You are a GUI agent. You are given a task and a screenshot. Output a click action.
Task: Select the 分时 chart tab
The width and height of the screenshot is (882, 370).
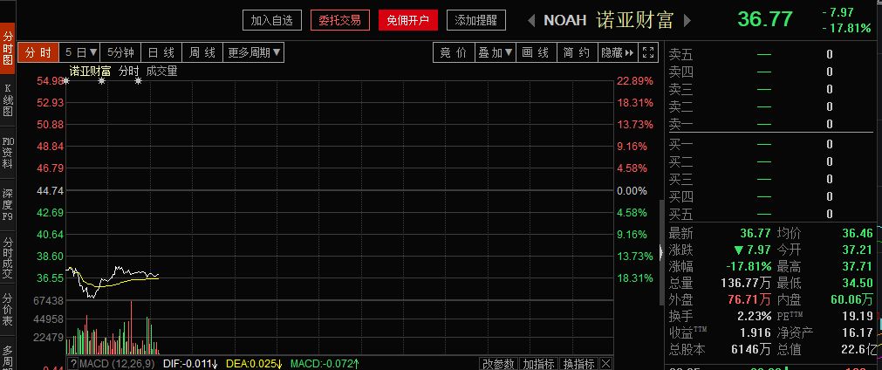pyautogui.click(x=38, y=53)
